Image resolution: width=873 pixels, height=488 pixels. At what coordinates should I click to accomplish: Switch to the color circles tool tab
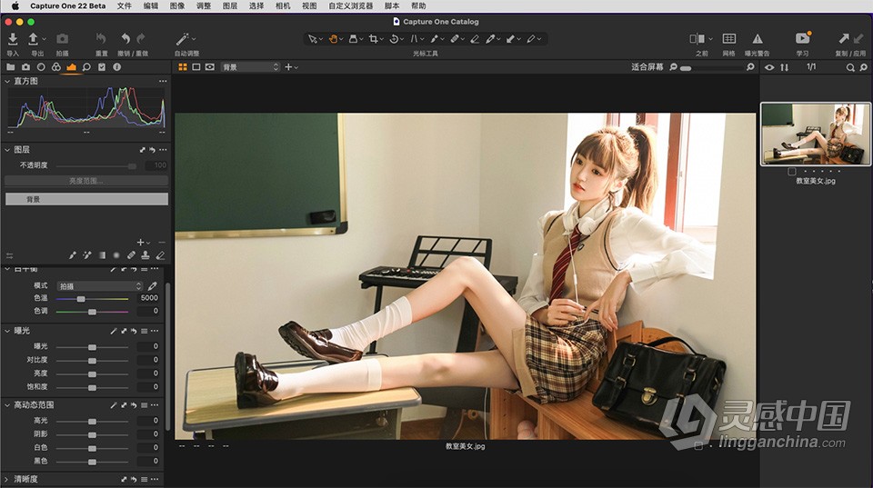pyautogui.click(x=56, y=66)
